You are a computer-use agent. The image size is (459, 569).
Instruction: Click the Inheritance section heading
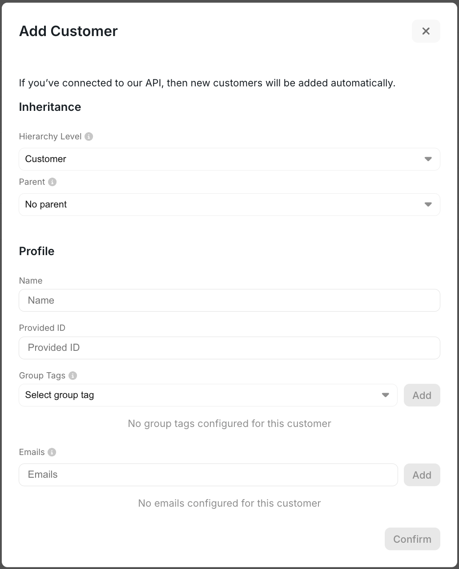(x=50, y=107)
